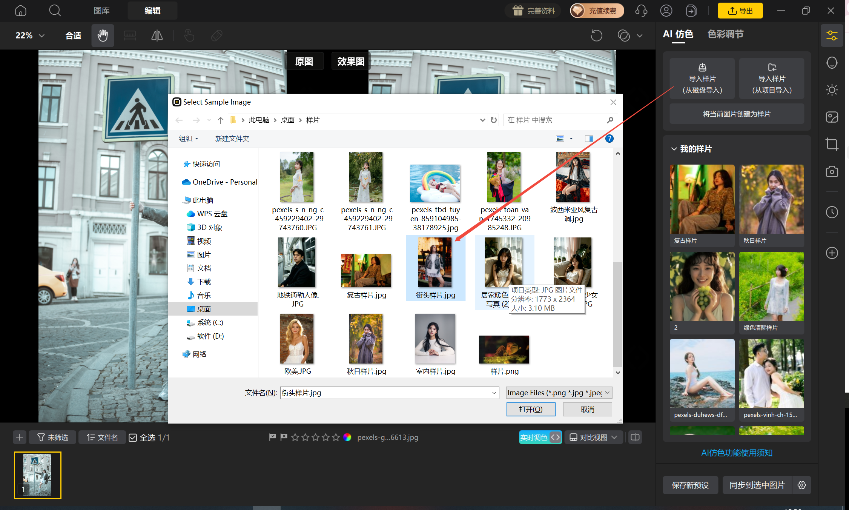849x510 pixels.
Task: Toggle the 实时调色 realtime color switch
Action: tap(540, 438)
